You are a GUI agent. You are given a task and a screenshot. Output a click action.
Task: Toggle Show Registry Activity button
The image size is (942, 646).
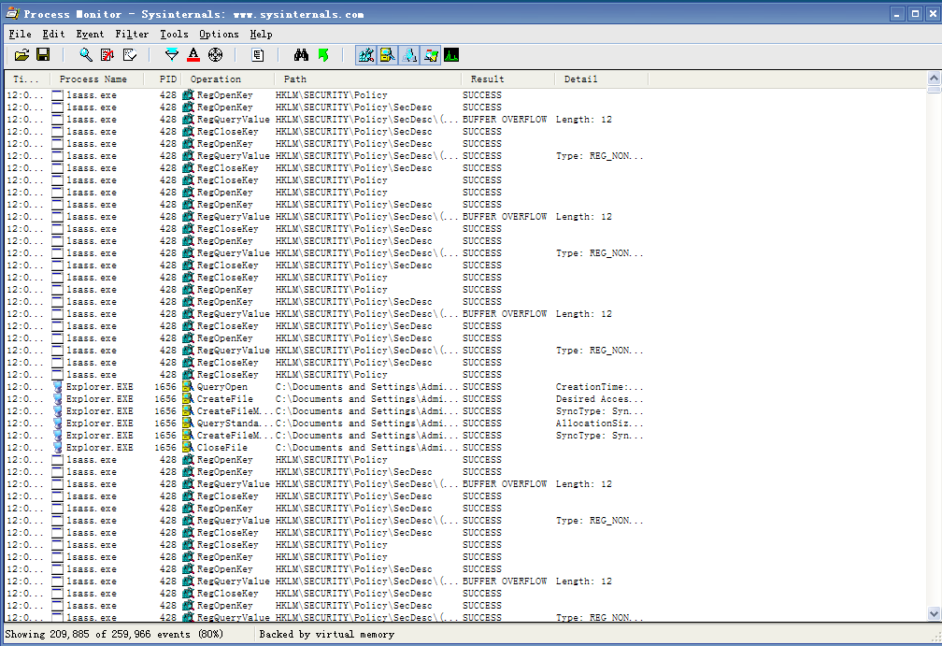[366, 55]
